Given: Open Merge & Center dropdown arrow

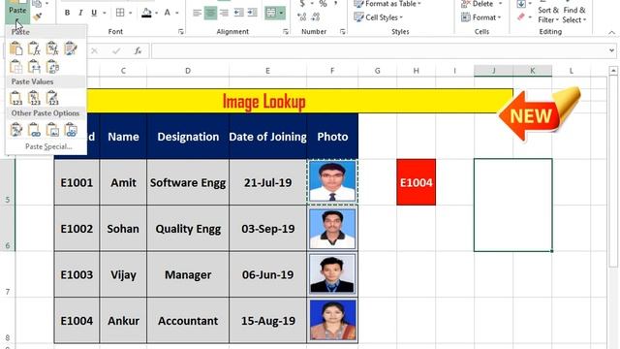Looking at the screenshot, I should [x=281, y=13].
